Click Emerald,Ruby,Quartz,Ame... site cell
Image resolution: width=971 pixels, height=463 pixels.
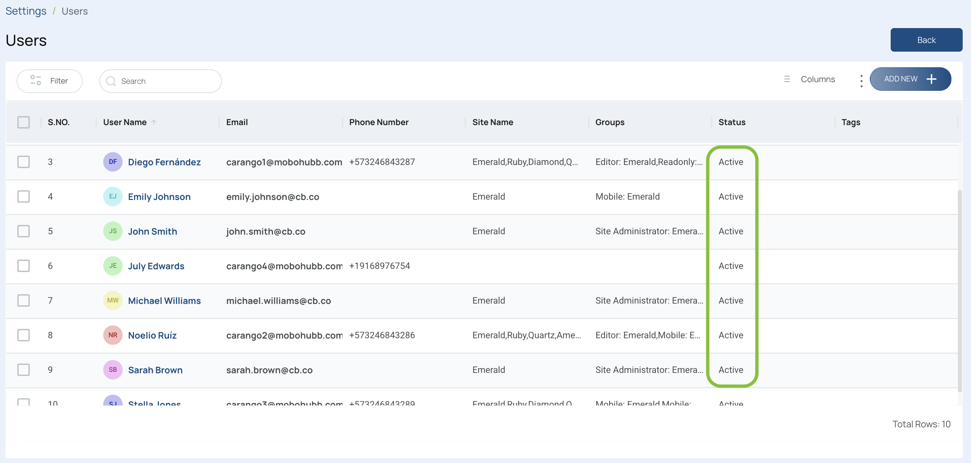point(526,335)
